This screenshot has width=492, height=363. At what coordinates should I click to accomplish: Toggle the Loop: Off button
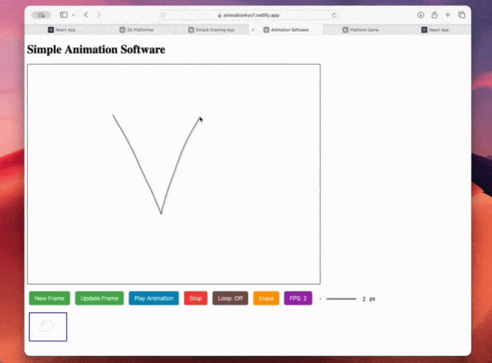point(230,298)
